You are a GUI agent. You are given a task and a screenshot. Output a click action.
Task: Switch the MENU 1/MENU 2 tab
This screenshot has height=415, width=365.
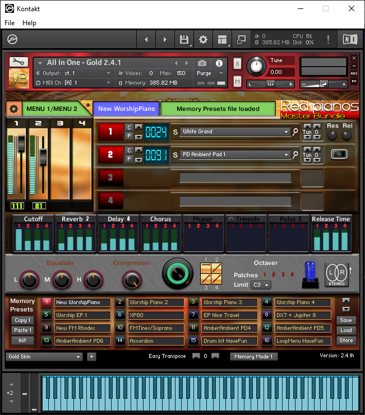52,109
